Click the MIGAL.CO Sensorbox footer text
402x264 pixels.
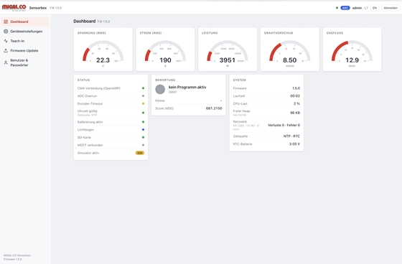click(x=17, y=255)
